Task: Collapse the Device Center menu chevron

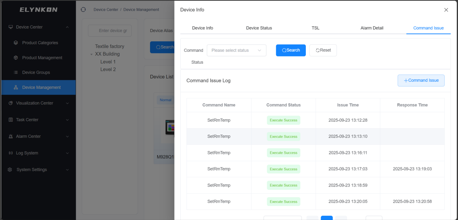Action: point(67,27)
